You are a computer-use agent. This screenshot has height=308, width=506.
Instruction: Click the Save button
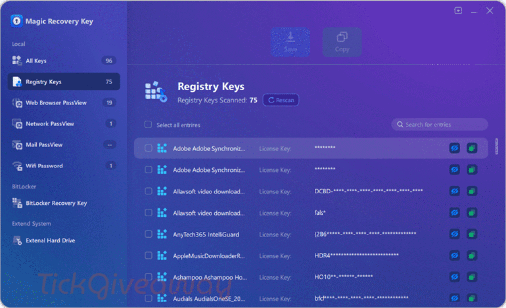[290, 42]
